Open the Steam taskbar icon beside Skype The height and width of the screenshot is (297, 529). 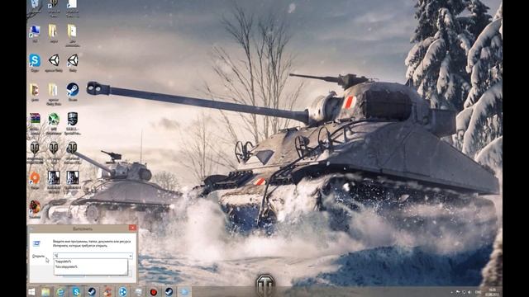pyautogui.click(x=92, y=291)
